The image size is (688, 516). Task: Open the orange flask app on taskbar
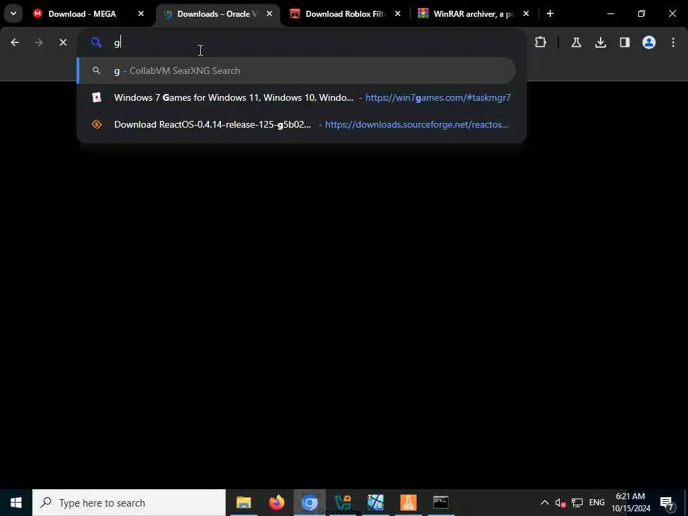tap(408, 503)
